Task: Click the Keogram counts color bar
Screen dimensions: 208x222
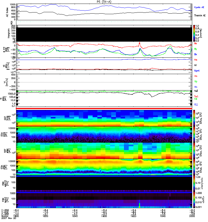Action: (x=194, y=33)
